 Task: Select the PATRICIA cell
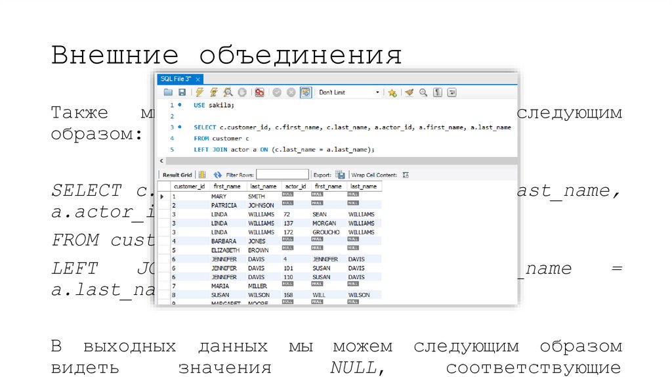[x=224, y=206]
